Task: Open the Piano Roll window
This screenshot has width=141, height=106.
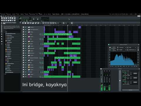Action: [x=6, y=21]
